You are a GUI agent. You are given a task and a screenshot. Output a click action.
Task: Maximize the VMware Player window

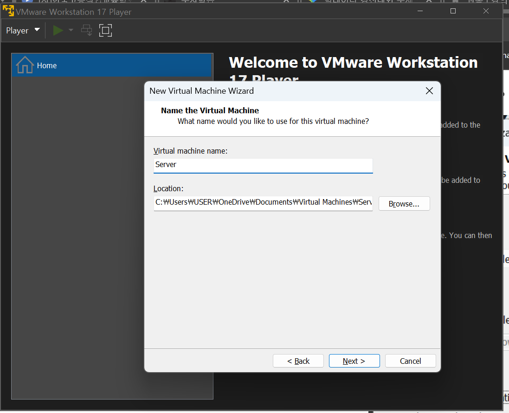tap(453, 11)
